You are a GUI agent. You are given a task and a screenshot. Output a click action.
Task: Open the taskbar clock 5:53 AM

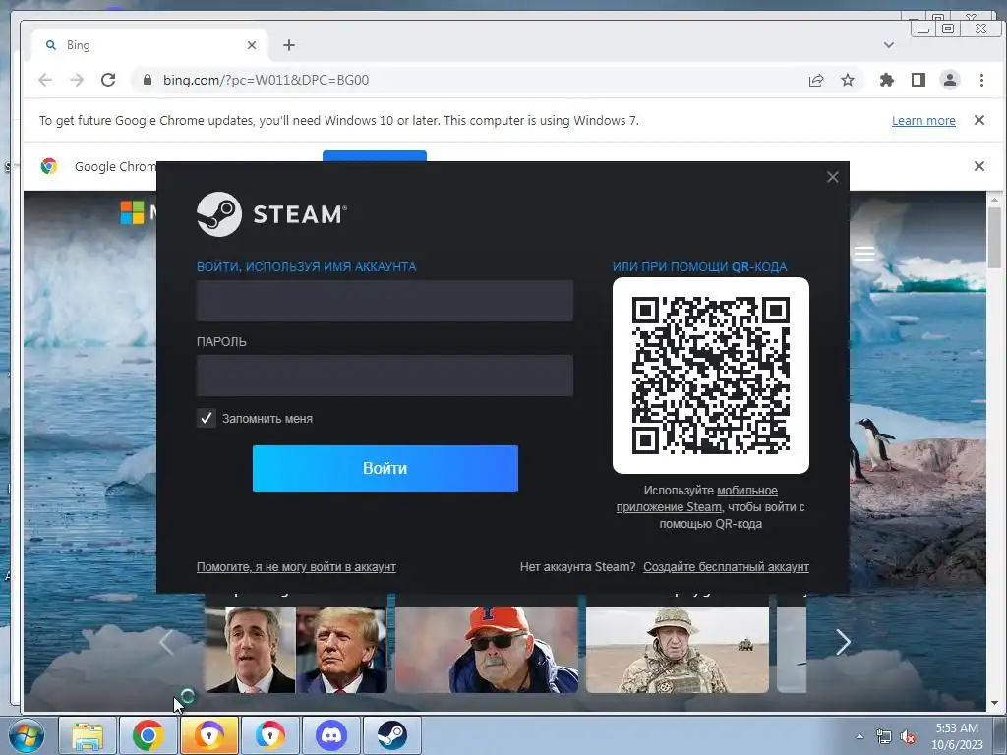[x=957, y=736]
